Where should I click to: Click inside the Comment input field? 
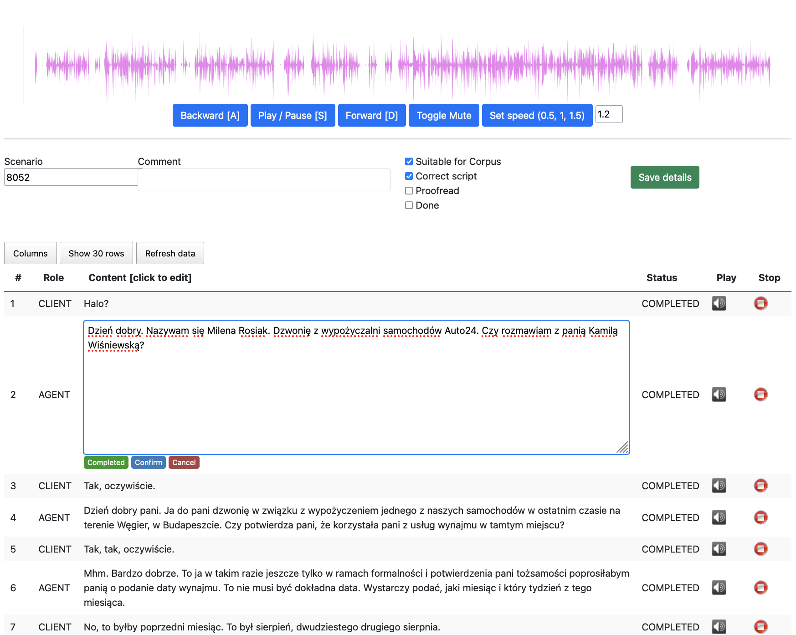(x=263, y=180)
